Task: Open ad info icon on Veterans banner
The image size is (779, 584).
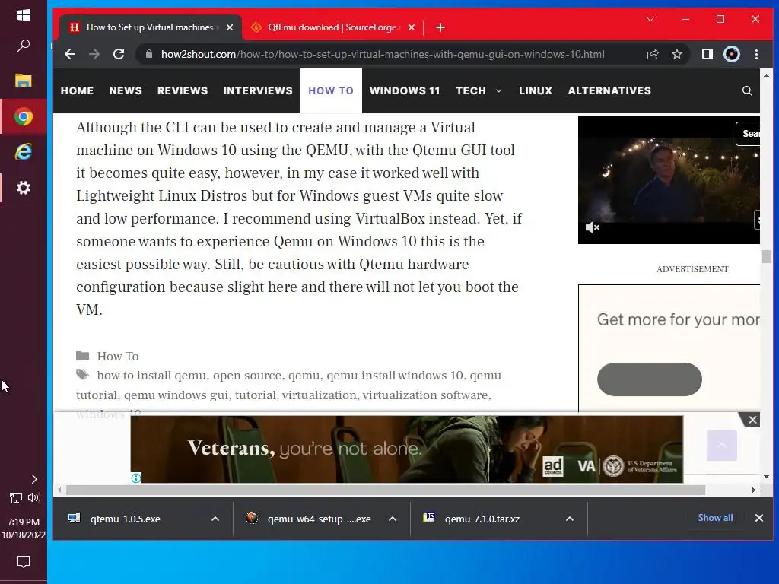Action: click(135, 478)
